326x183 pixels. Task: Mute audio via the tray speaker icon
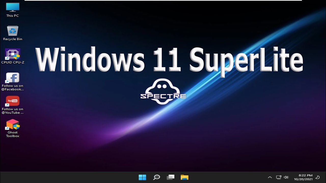pyautogui.click(x=286, y=177)
